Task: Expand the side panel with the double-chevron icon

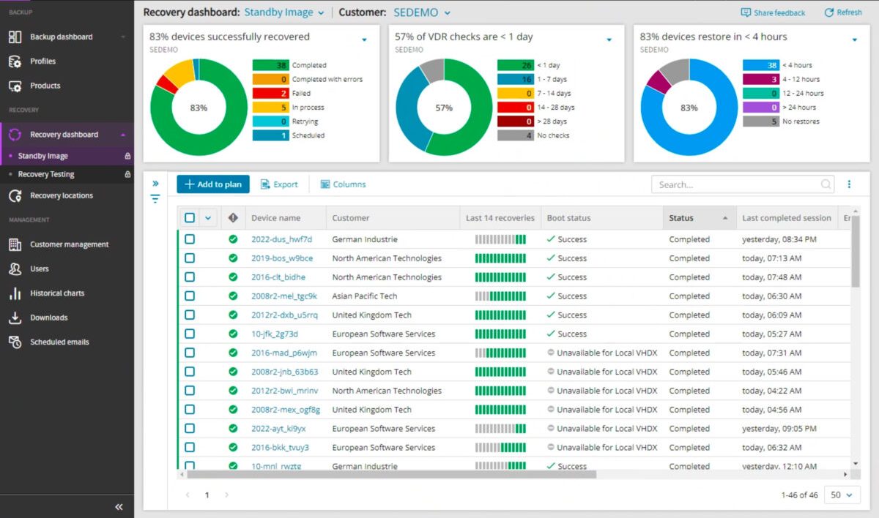Action: coord(155,184)
